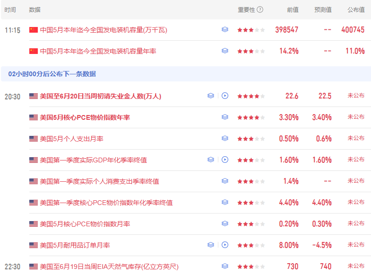Viewport: 371px width, 276px height.
Task: Click the 20:30 time label
Action: (x=13, y=97)
